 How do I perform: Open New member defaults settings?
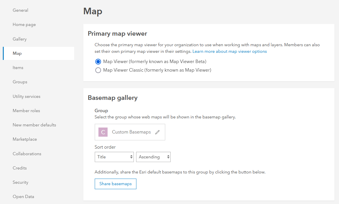click(x=34, y=125)
